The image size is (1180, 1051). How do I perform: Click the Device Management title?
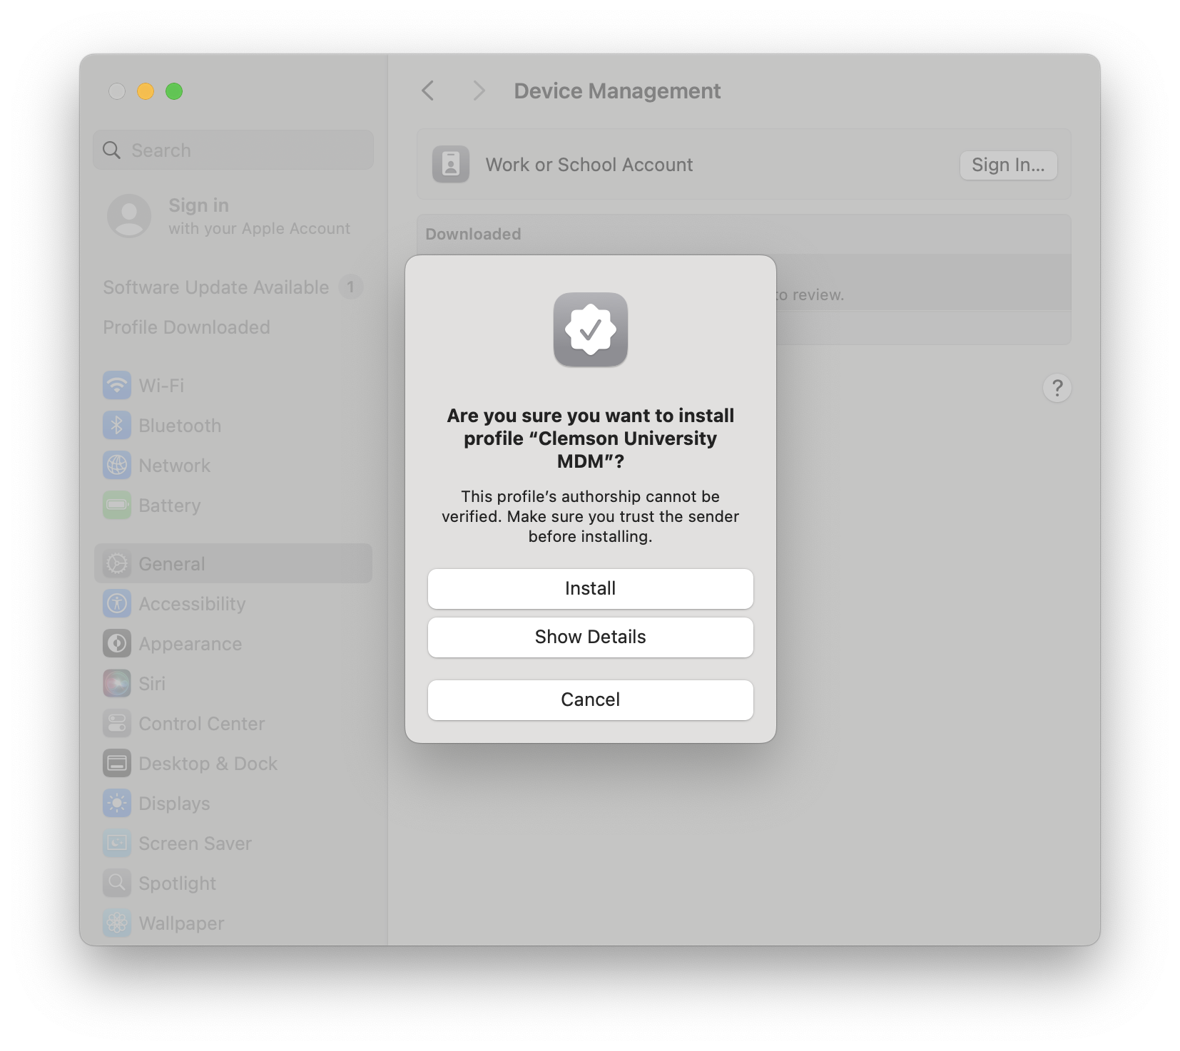coord(617,91)
